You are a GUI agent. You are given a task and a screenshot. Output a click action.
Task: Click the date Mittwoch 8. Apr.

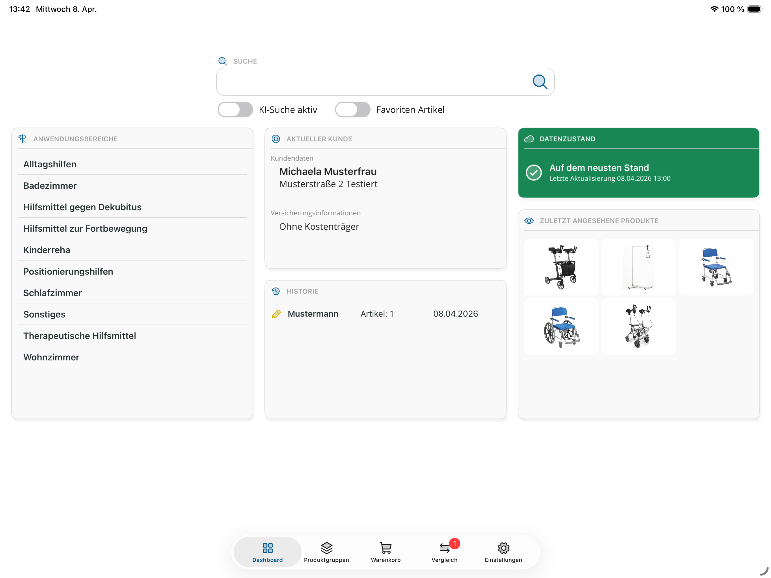pyautogui.click(x=66, y=9)
